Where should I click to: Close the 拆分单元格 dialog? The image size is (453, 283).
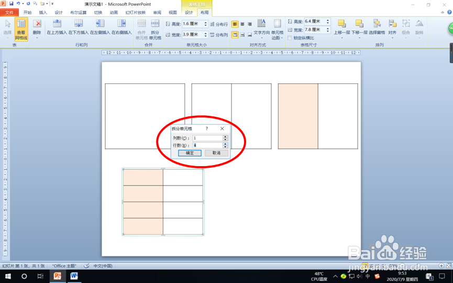222,128
